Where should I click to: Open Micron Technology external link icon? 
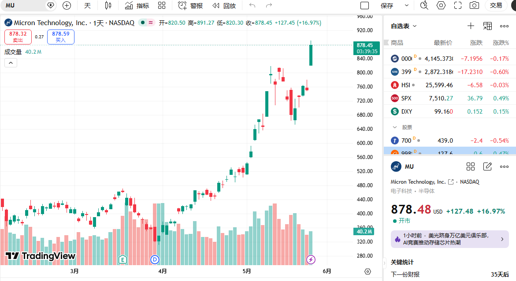pyautogui.click(x=451, y=181)
